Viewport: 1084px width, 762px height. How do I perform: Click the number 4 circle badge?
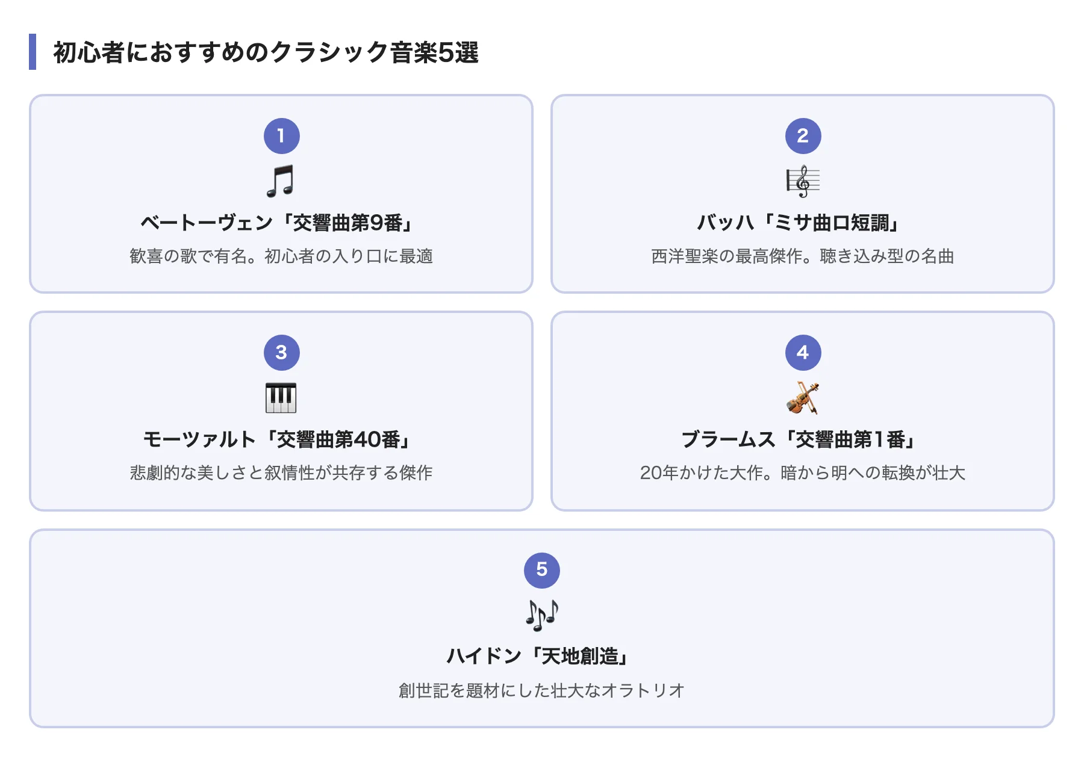[803, 353]
